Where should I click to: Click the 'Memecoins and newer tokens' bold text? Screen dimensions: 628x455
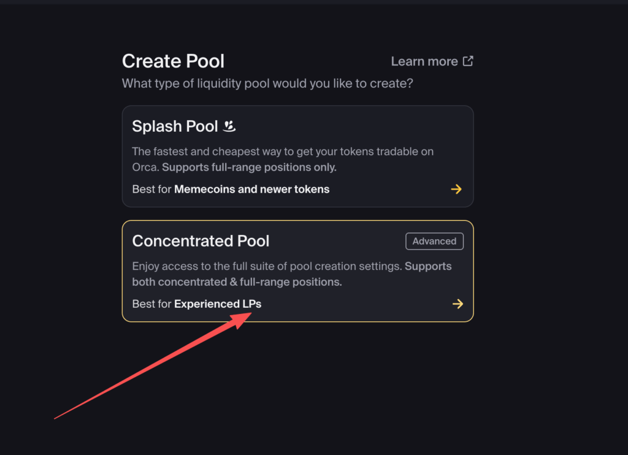(251, 189)
